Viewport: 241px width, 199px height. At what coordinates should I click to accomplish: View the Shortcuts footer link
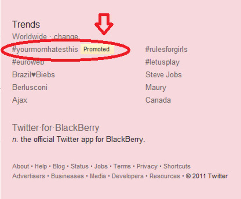tap(177, 166)
